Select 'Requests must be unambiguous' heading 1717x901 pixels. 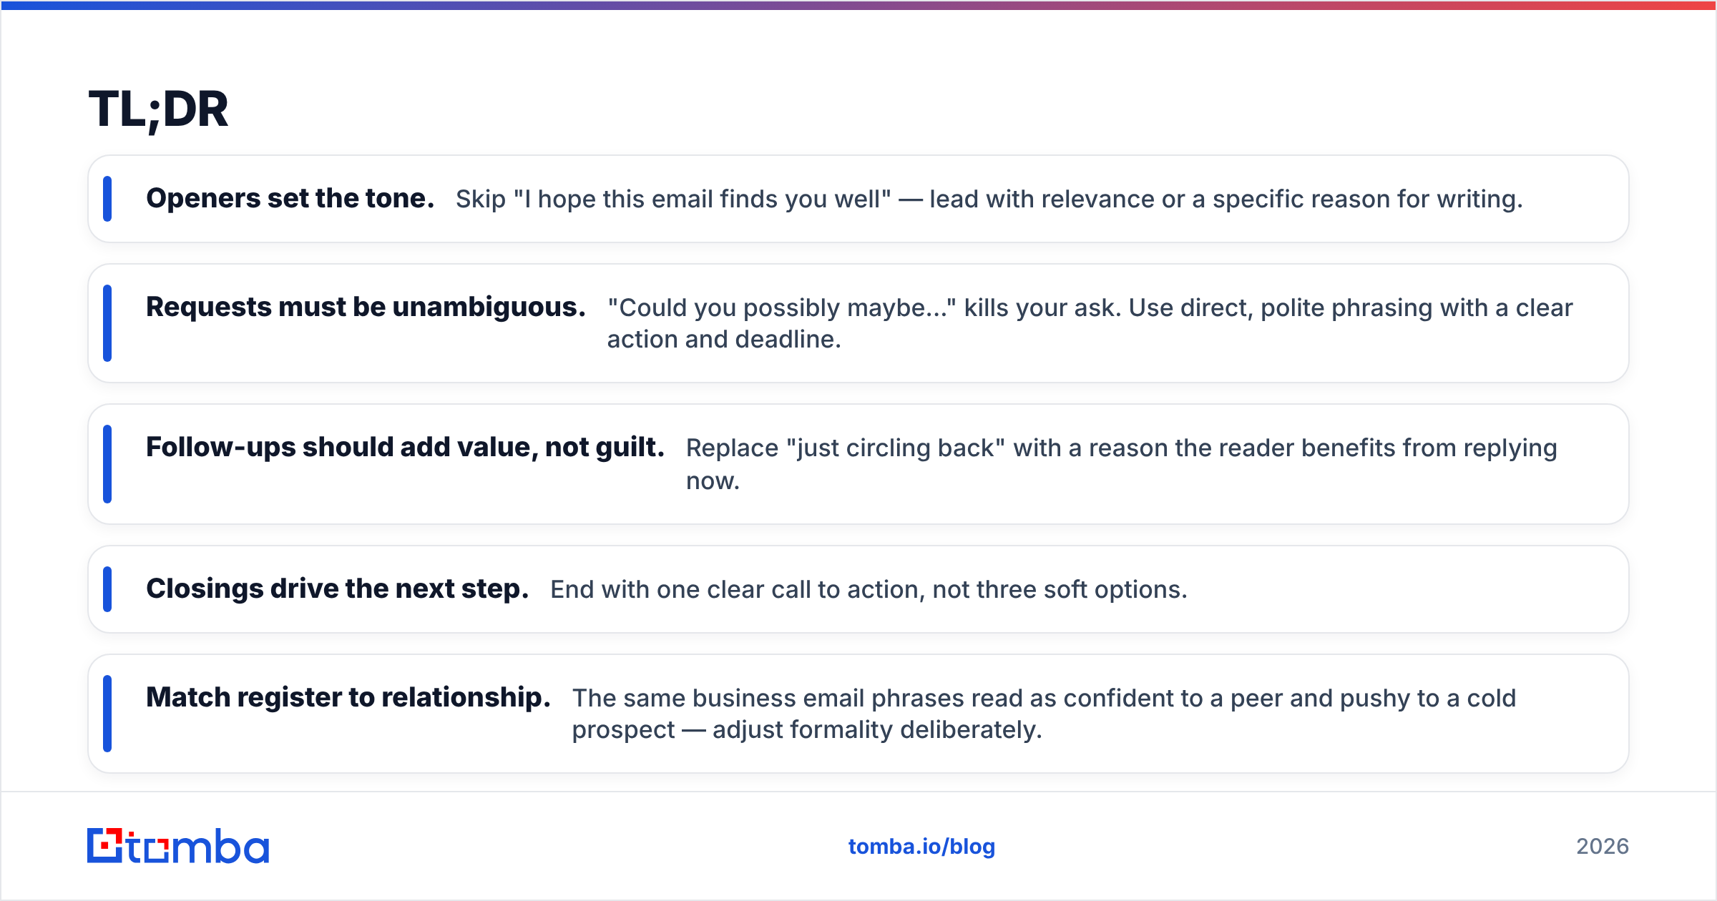click(366, 307)
